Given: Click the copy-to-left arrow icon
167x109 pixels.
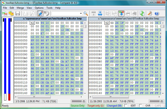Looking at the screenshot, I should click(x=128, y=14).
